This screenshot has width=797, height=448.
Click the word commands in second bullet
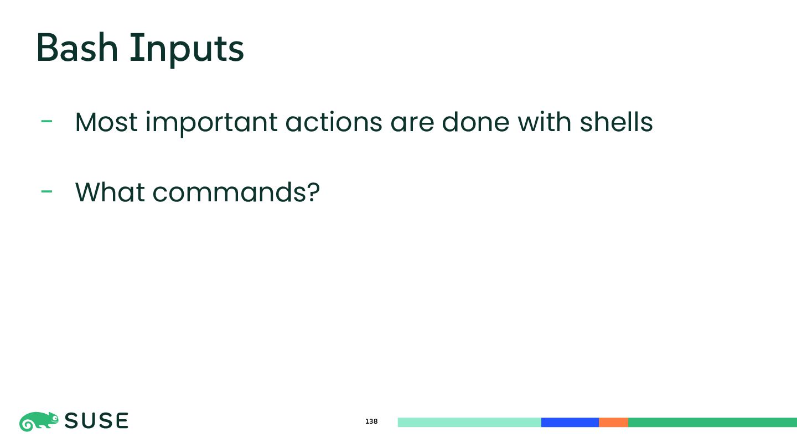coord(229,192)
